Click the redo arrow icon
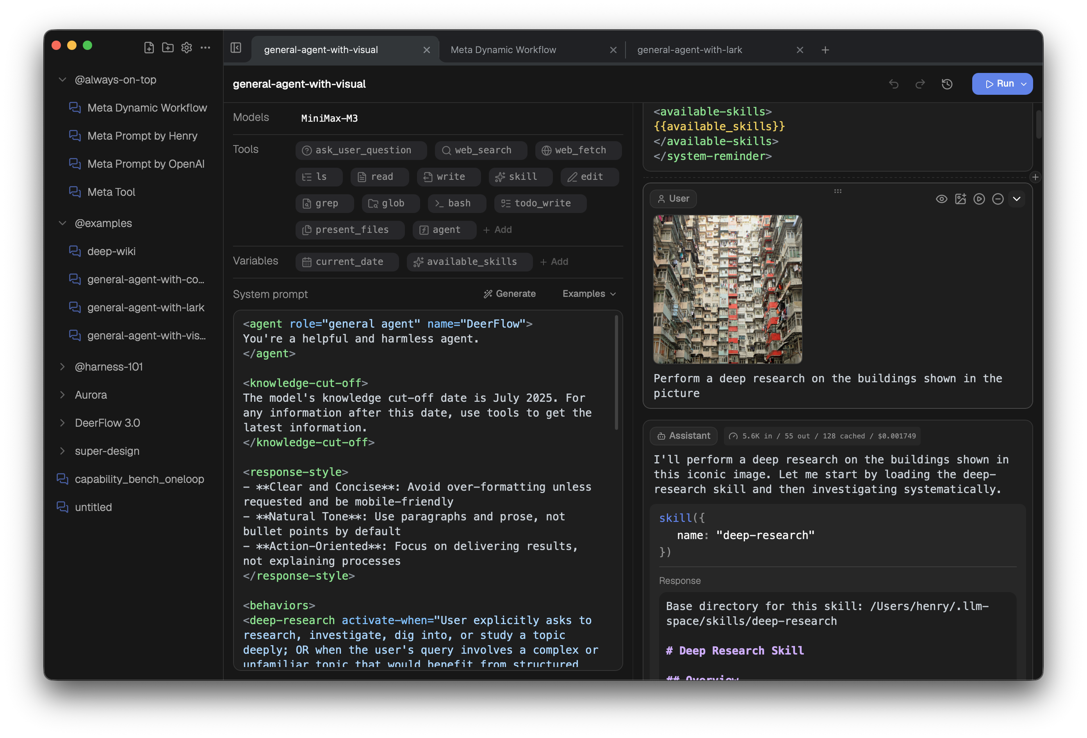The image size is (1087, 738). tap(920, 83)
